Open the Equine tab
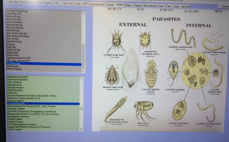229x142 pixels. coord(138,5)
